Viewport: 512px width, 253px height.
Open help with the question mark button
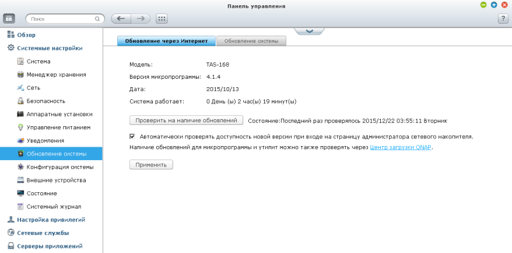[503, 19]
